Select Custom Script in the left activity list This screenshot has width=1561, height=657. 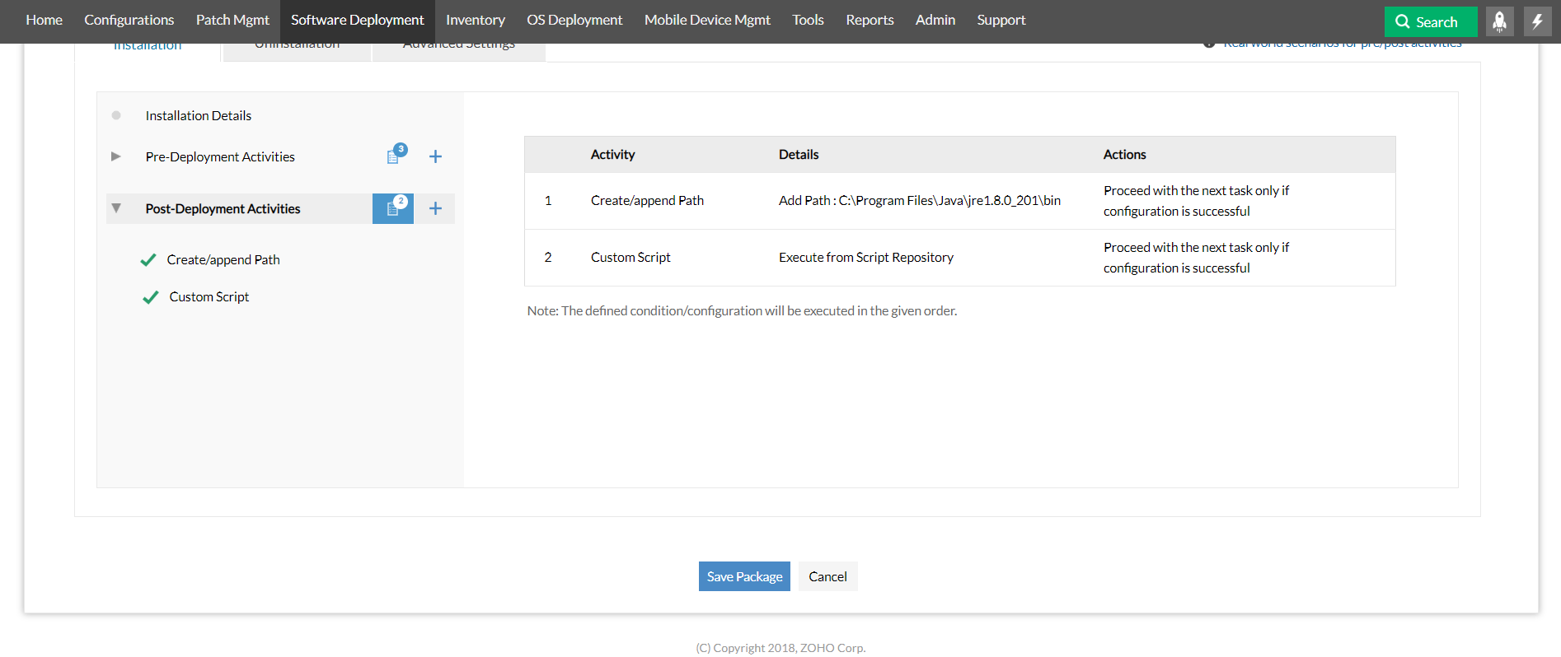pyautogui.click(x=209, y=297)
